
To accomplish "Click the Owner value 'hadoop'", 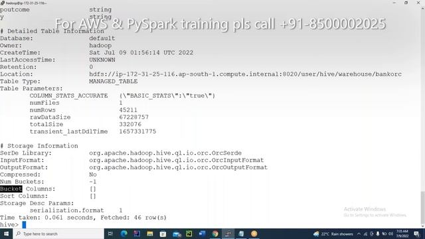I will (100, 46).
